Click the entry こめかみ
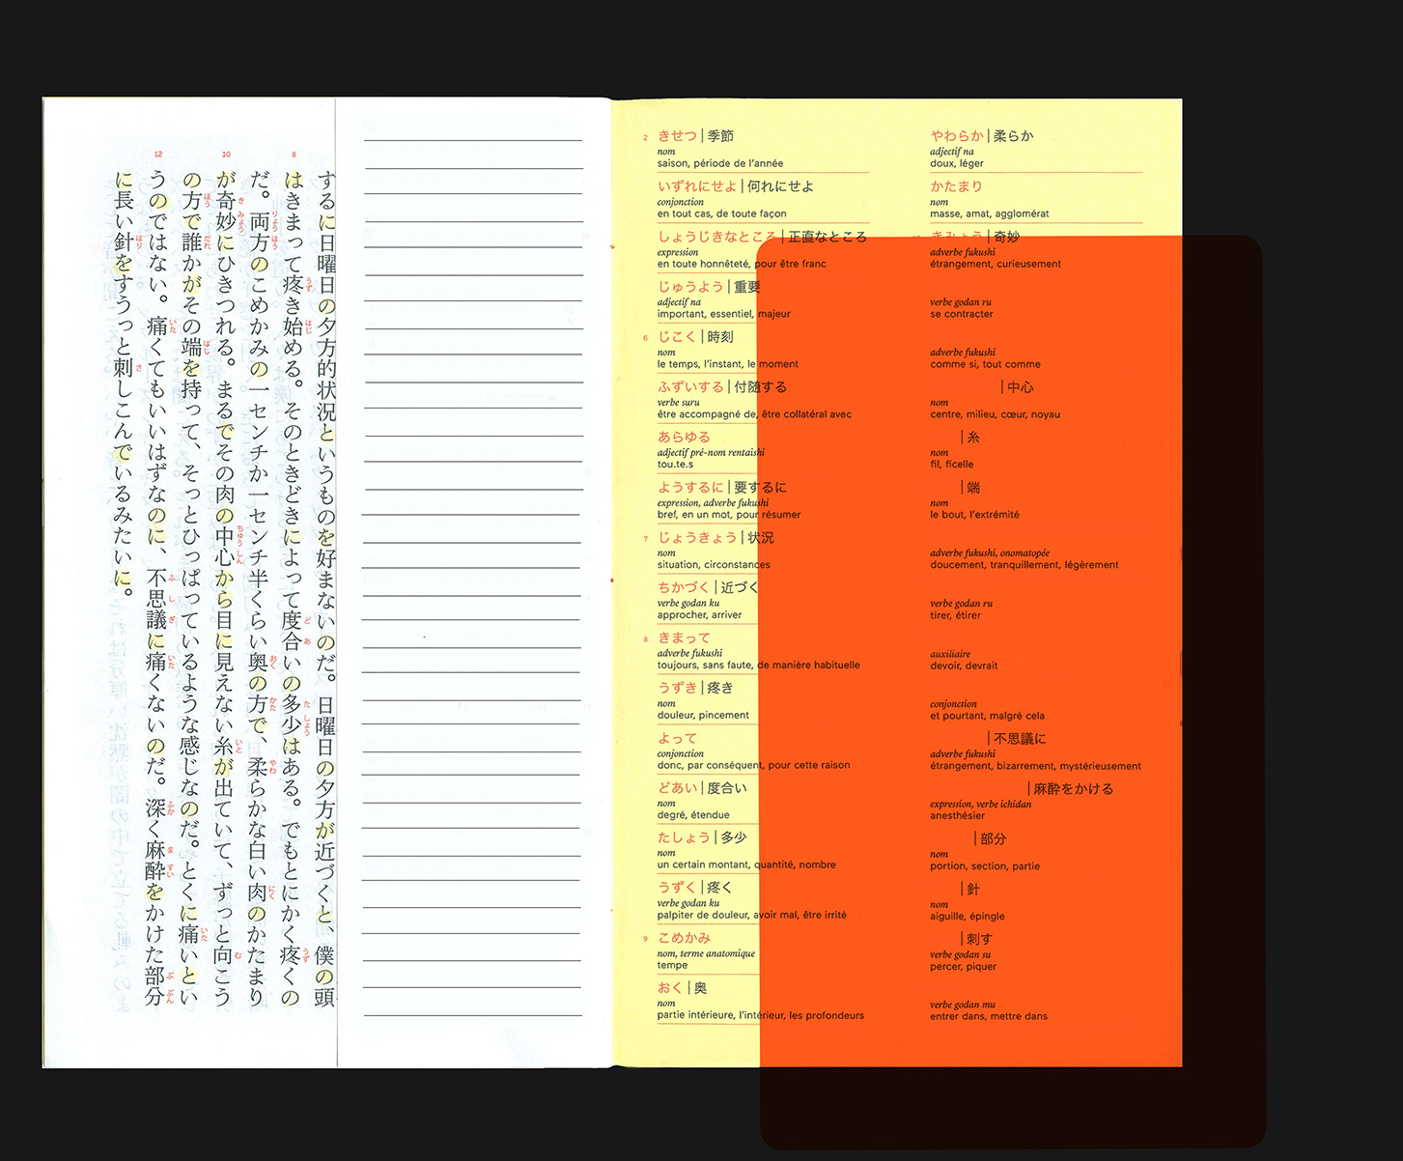 tap(684, 938)
